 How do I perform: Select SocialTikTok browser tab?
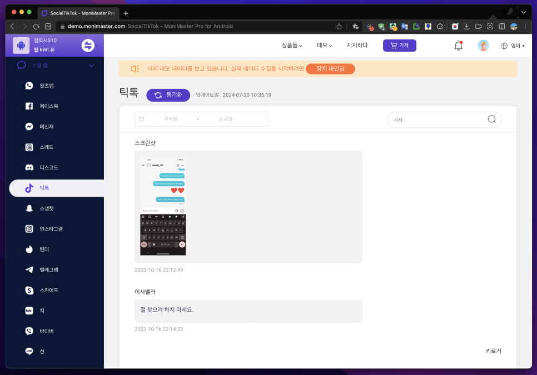click(x=78, y=13)
